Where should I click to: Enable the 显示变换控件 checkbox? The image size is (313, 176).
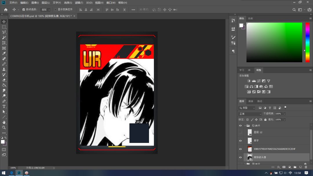[56, 10]
